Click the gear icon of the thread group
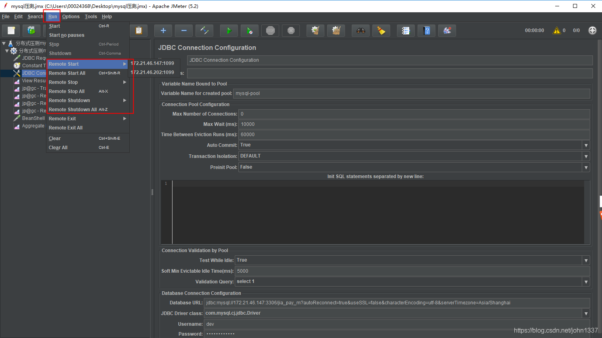 point(14,51)
